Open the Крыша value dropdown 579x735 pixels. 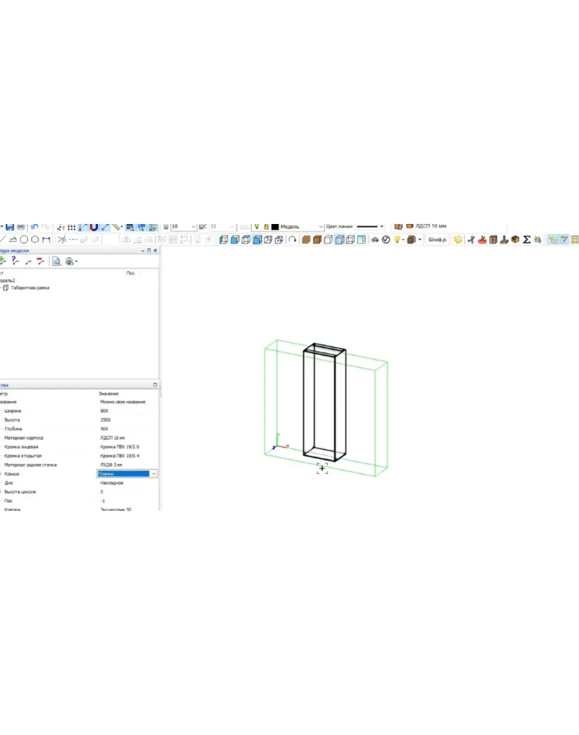click(153, 474)
